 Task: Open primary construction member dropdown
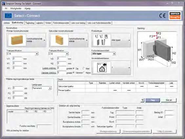tap(26, 40)
